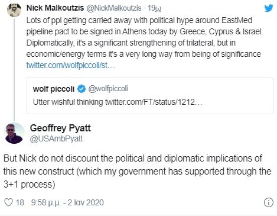Open tweet info circle icon
Screen dimensions: 277x216
pyautogui.click(x=269, y=202)
